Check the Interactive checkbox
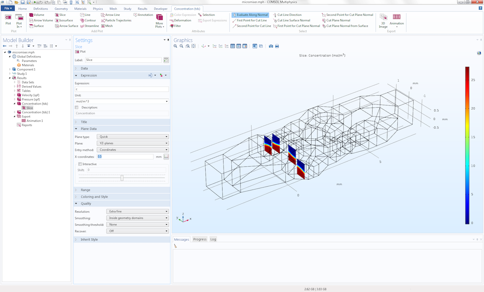484x292 pixels. tap(80, 164)
